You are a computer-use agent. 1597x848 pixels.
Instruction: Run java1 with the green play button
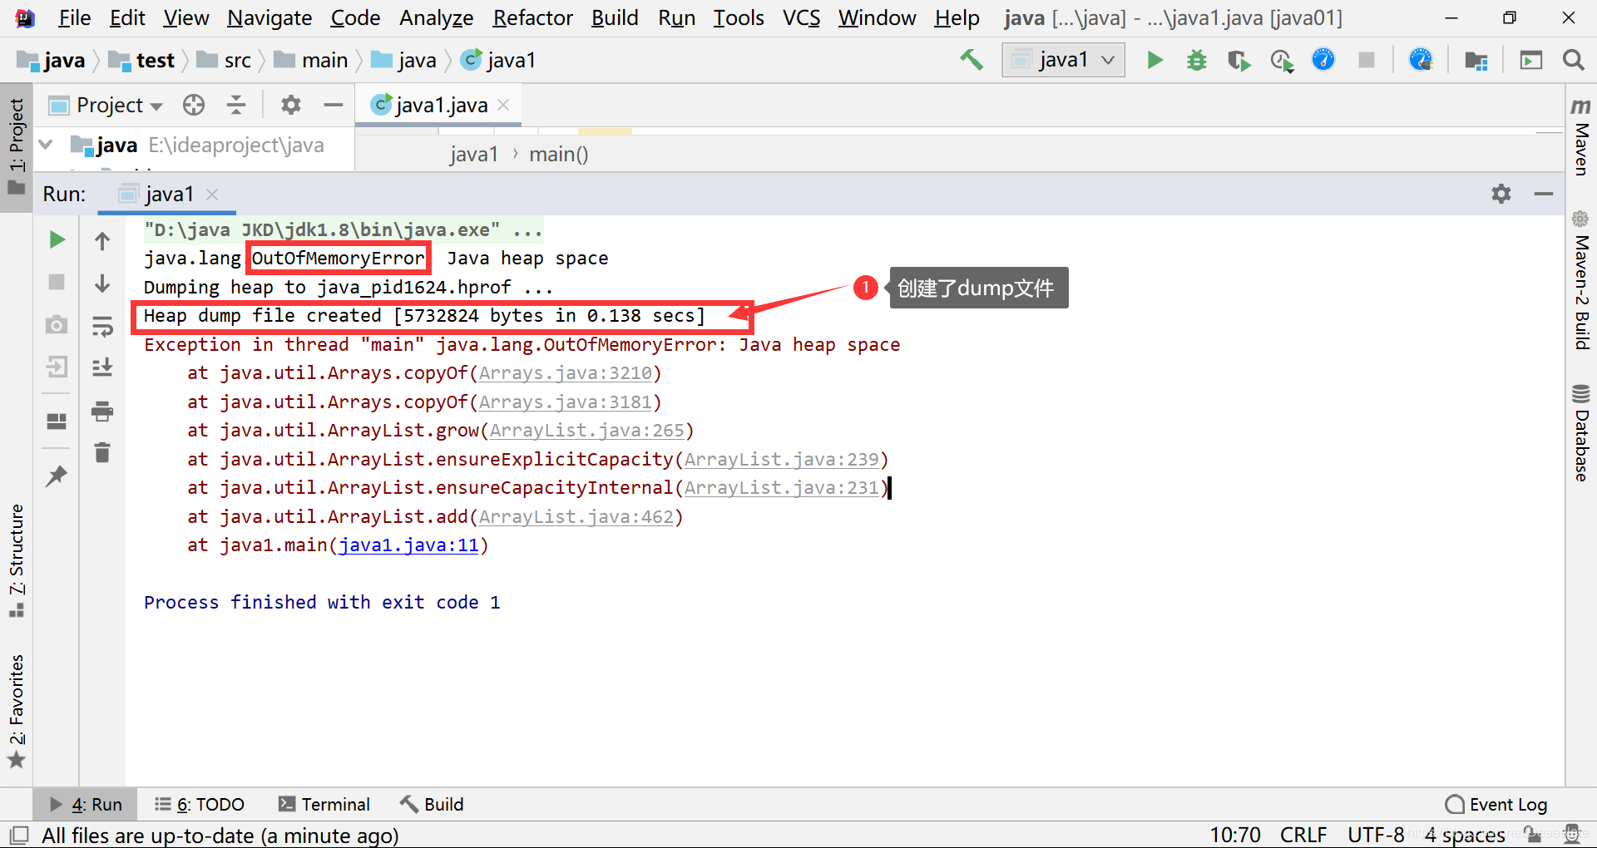(1154, 60)
